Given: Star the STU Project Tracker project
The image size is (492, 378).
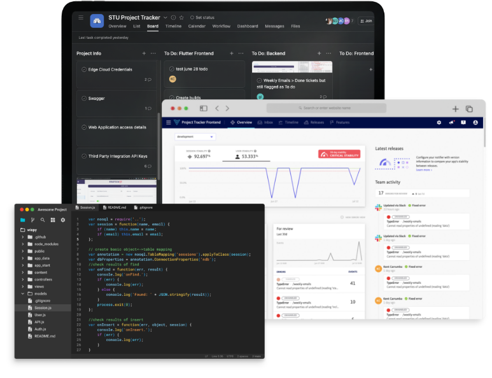Looking at the screenshot, I should tap(181, 18).
